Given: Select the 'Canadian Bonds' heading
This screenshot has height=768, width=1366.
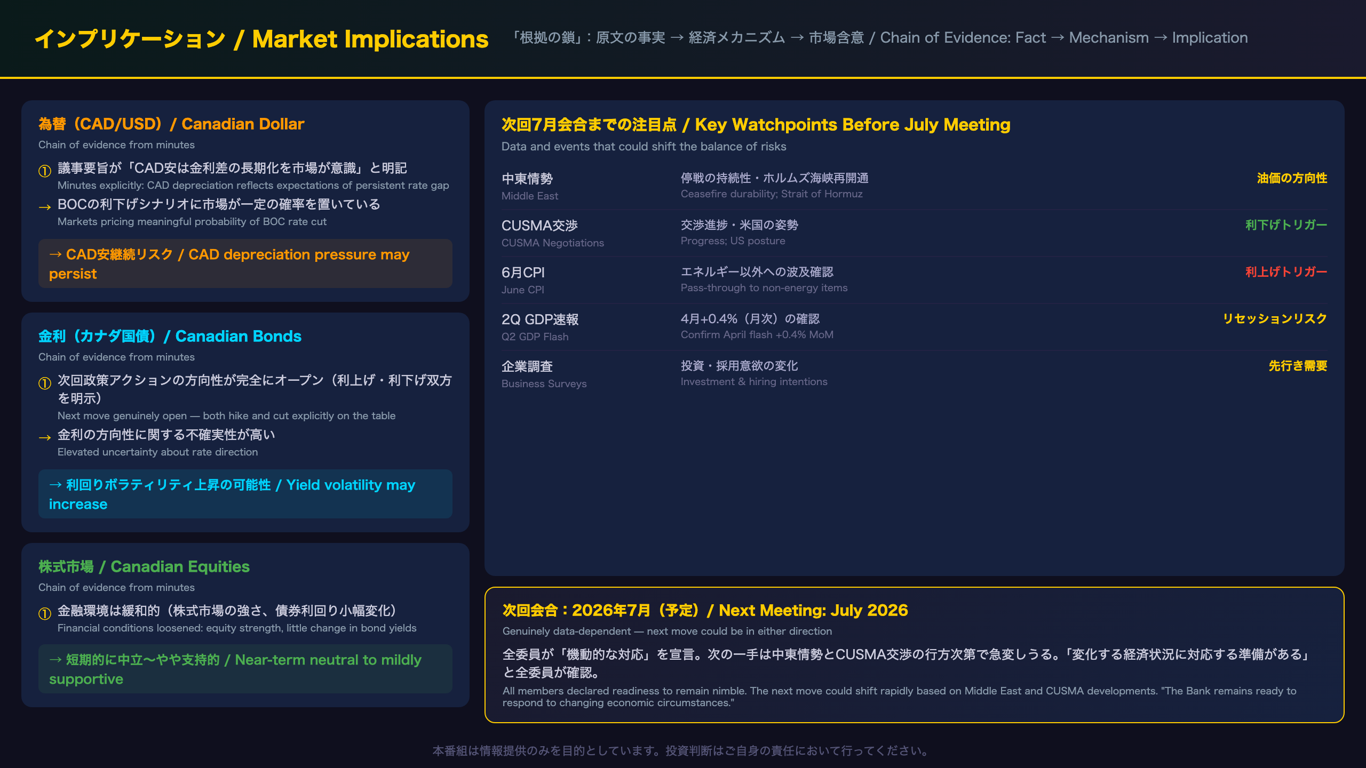Looking at the screenshot, I should (x=170, y=336).
